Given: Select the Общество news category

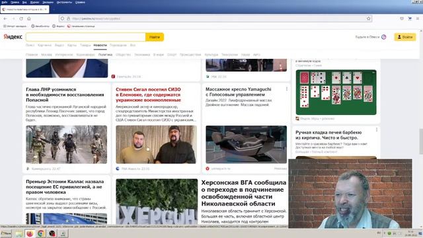Looking at the screenshot, I should coord(124,54).
